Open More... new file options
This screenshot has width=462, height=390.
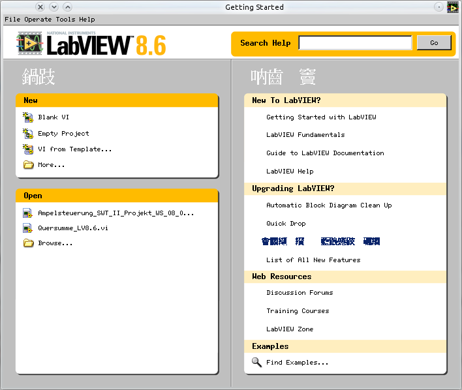tap(52, 164)
